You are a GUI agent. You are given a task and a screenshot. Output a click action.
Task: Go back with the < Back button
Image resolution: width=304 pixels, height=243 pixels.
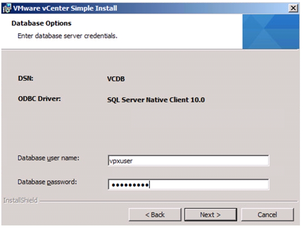click(x=155, y=215)
